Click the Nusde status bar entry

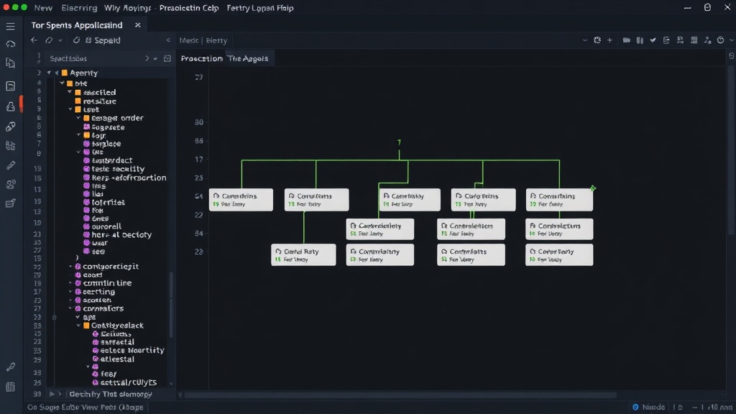coord(653,407)
